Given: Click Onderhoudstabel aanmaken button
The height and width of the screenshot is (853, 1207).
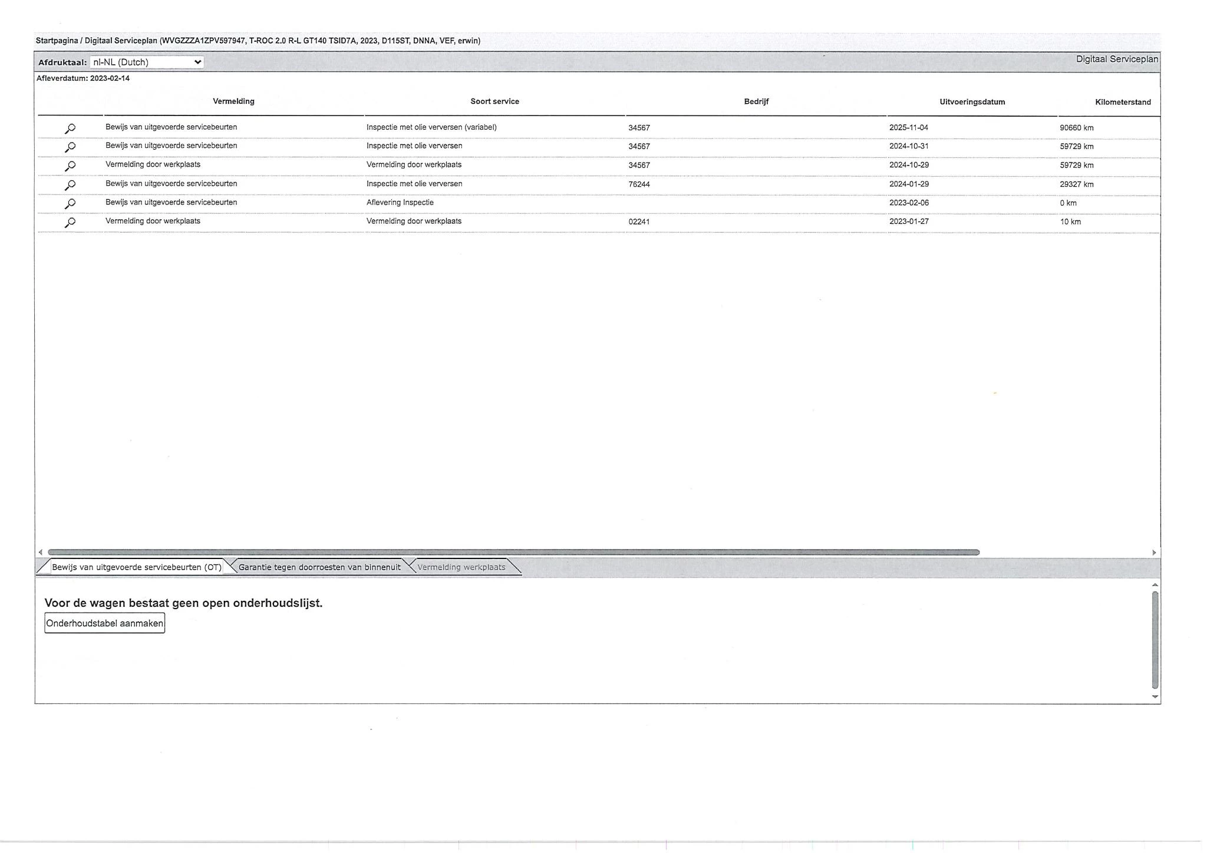Looking at the screenshot, I should (x=105, y=623).
